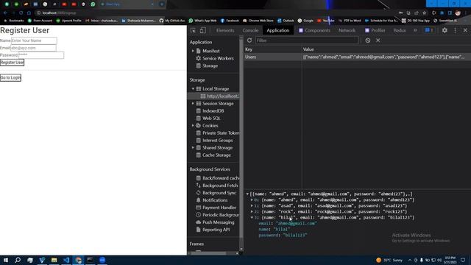Open Private State Tokens item
This screenshot has width=471, height=265.
click(221, 133)
